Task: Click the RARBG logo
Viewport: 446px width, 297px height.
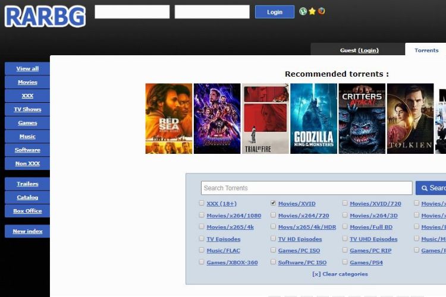Action: pos(45,17)
